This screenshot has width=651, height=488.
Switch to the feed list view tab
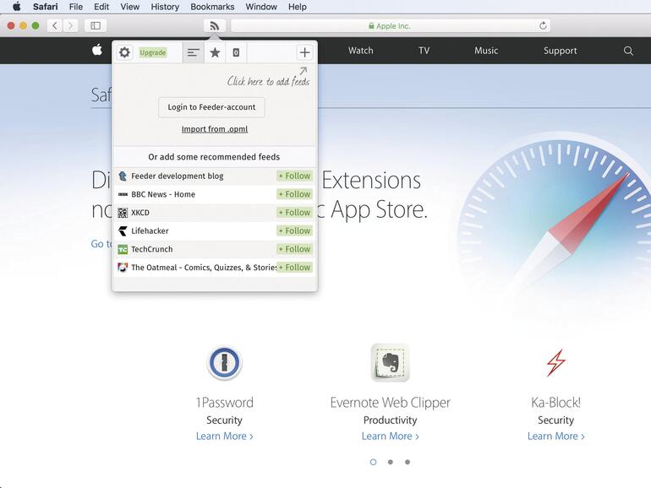(x=193, y=52)
